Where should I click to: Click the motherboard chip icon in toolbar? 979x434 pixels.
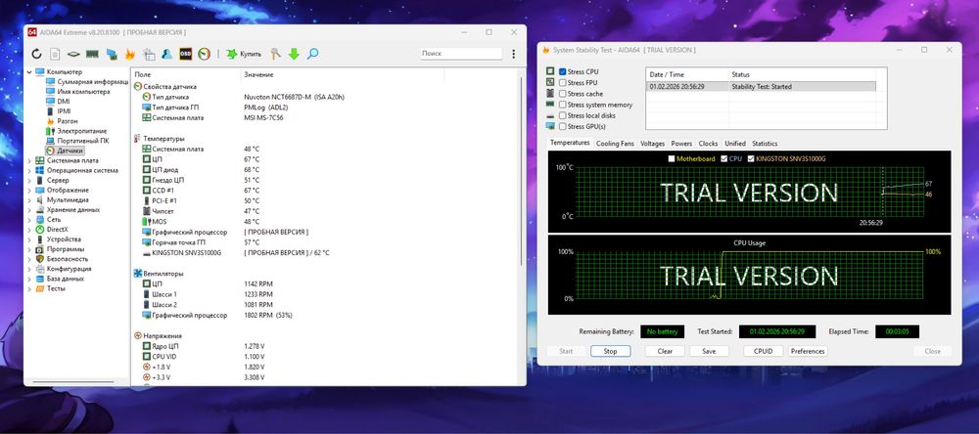(x=73, y=55)
